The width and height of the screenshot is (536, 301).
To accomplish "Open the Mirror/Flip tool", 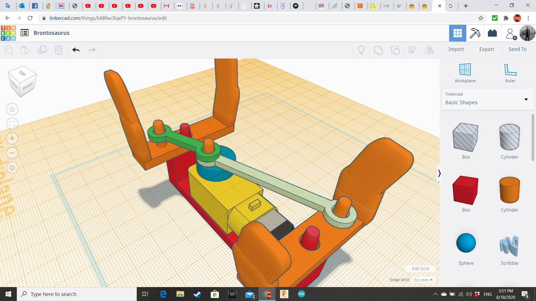I will point(429,50).
